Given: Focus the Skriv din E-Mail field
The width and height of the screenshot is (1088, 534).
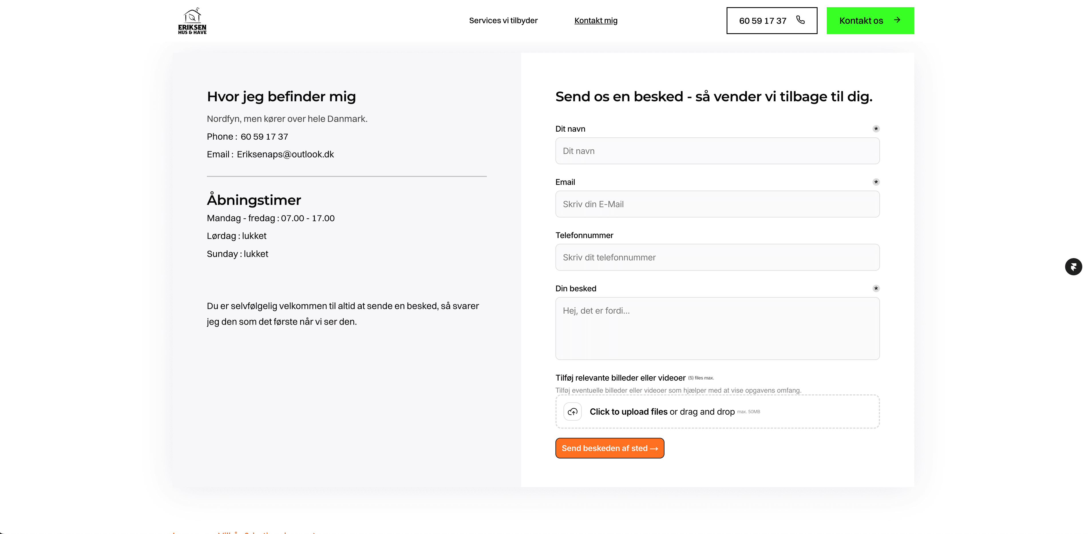Looking at the screenshot, I should click(x=717, y=204).
